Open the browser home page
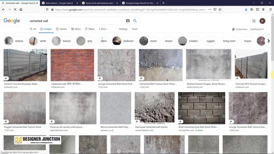Image resolution: width=274 pixels, height=154 pixels. (21, 9)
